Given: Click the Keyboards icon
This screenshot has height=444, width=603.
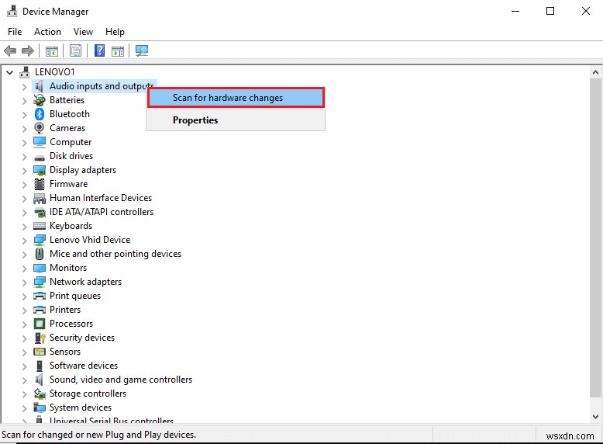Looking at the screenshot, I should [40, 226].
